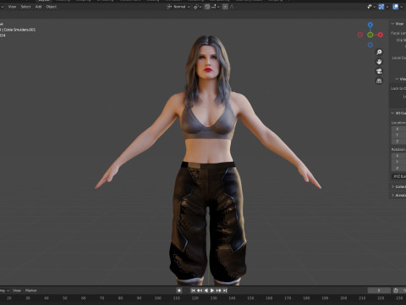
Task: Open proportional editing falloff curve icon
Action: click(232, 7)
